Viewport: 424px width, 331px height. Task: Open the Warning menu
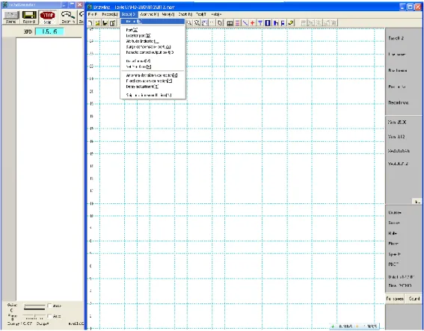click(150, 14)
